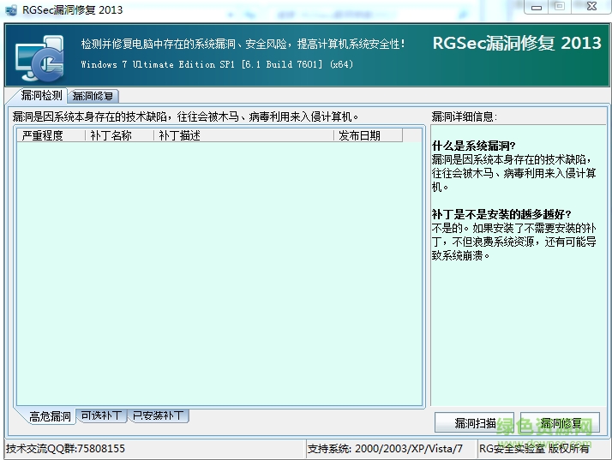Click the 技术交流QQ群 status bar text
The width and height of the screenshot is (612, 460).
(66, 449)
